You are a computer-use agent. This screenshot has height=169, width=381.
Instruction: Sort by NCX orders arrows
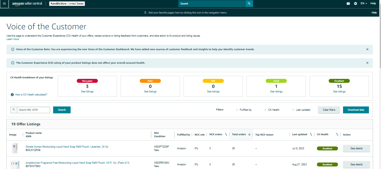tap(226, 135)
